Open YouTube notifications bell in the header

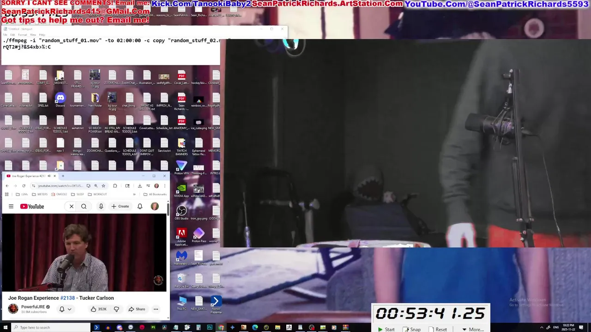(x=140, y=206)
